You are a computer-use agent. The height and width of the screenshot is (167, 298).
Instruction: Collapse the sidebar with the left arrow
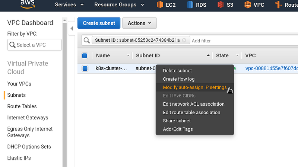[x=72, y=29]
